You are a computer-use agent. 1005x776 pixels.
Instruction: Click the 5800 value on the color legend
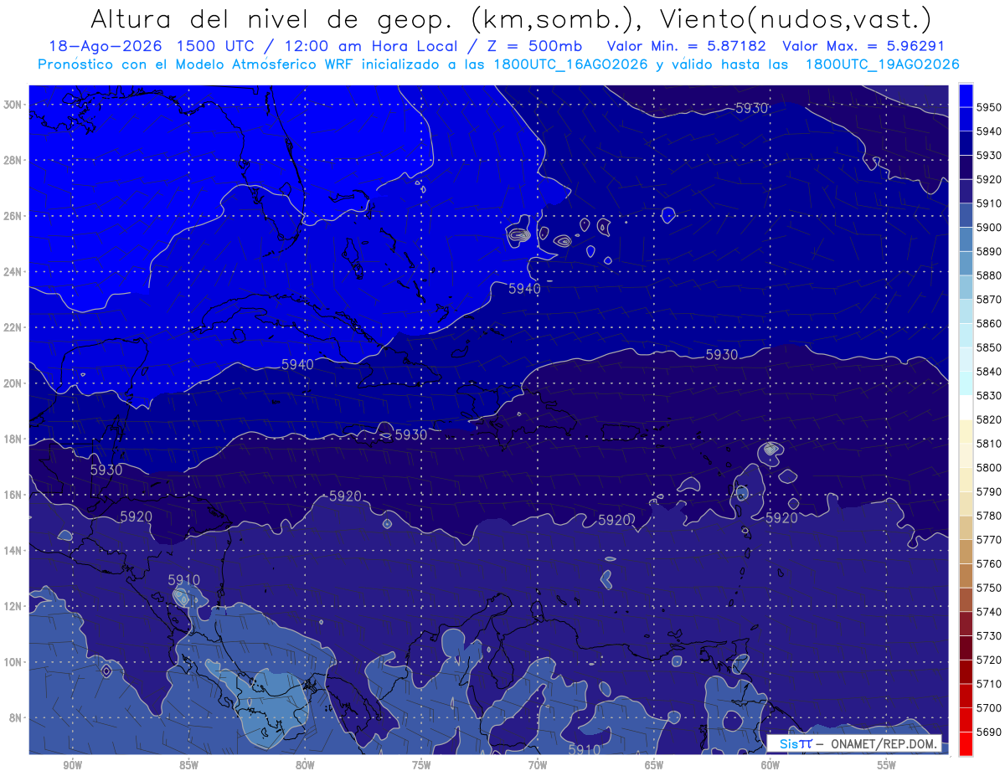click(989, 468)
